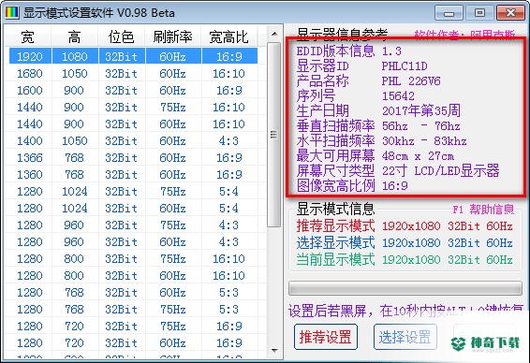
Task: Click the 产品名称 value PHL 226V6
Action: tap(411, 81)
